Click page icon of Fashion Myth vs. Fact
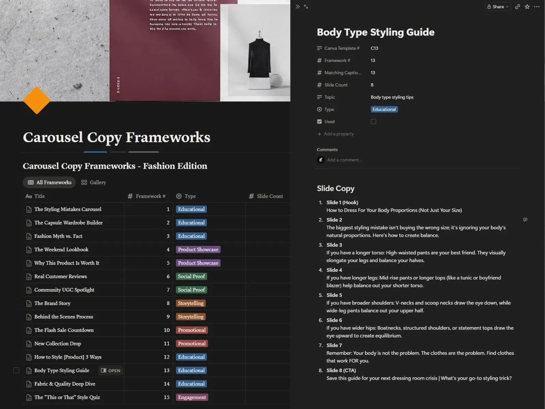This screenshot has width=545, height=409. coord(29,236)
